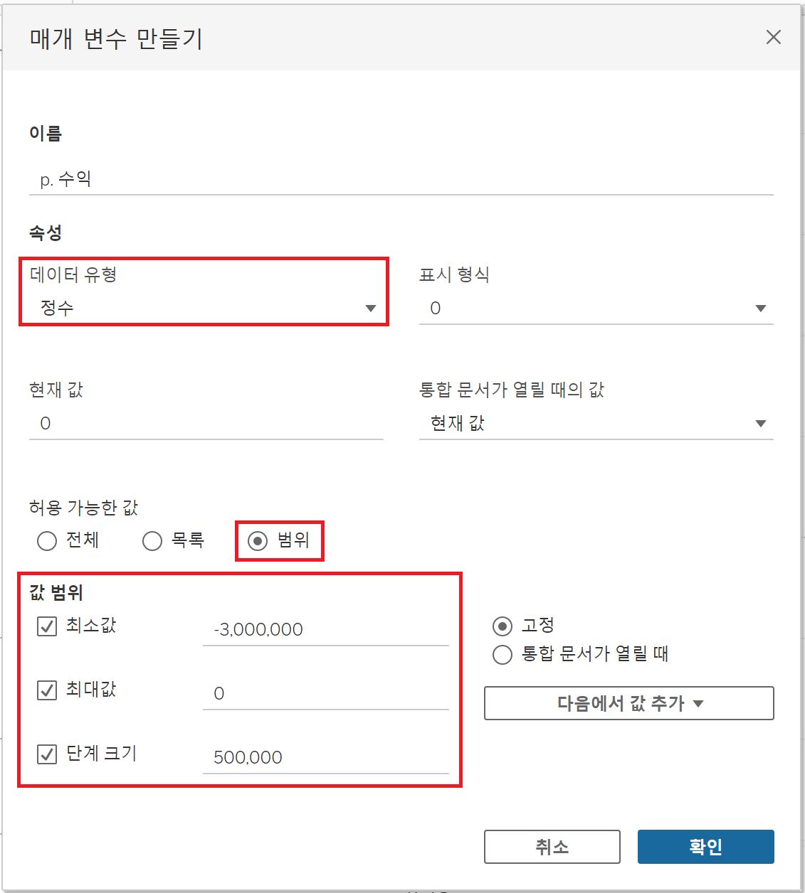805x893 pixels.
Task: Click the 최소값 field showing -3,000,000
Action: (326, 629)
